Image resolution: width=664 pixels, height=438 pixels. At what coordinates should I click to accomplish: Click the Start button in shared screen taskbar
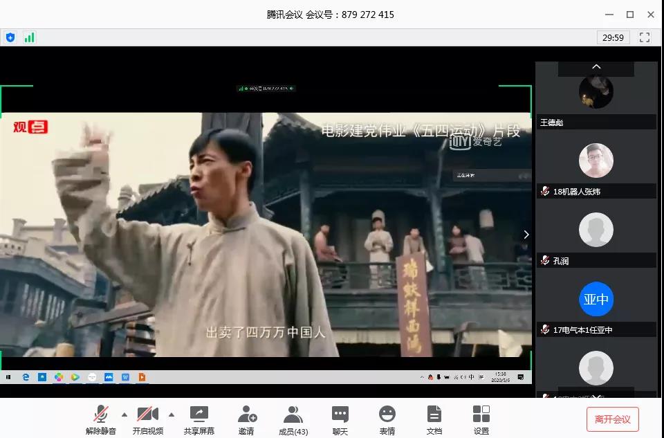click(x=8, y=377)
